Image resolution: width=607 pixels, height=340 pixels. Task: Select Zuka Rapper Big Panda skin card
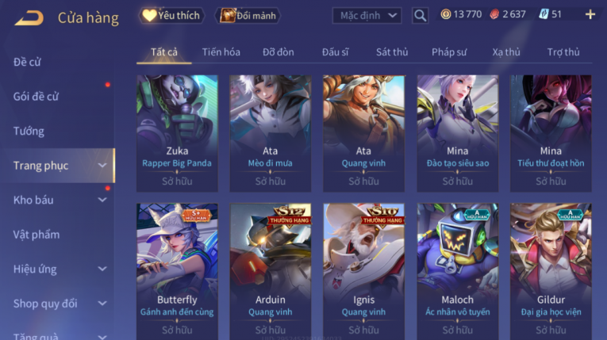point(177,133)
